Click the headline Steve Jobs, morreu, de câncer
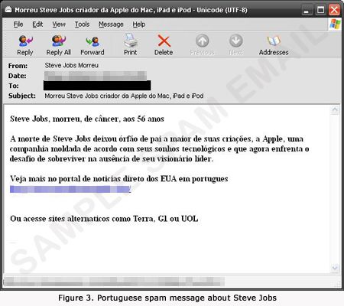The height and width of the screenshot is (306, 344). tap(87, 119)
